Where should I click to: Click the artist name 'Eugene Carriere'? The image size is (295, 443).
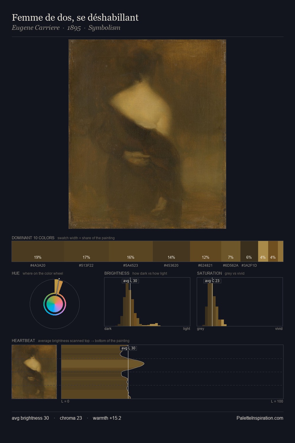(36, 28)
